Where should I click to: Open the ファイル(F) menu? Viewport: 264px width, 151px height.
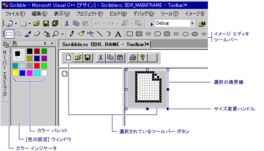coord(15,14)
